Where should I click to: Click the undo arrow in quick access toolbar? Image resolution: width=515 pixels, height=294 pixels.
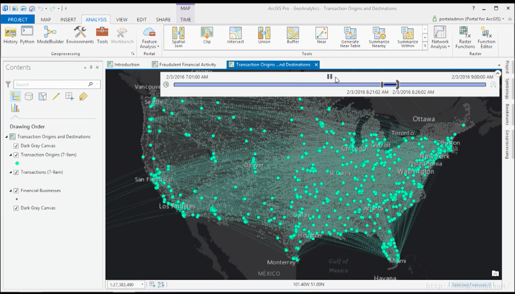point(40,8)
